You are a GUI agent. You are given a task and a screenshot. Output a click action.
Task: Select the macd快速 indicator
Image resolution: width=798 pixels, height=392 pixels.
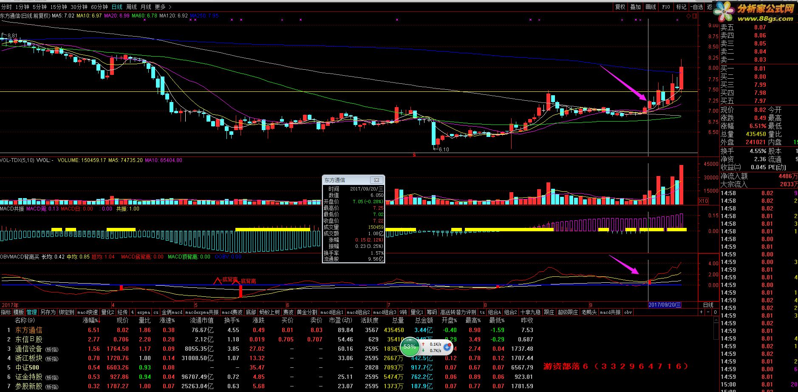tap(88, 312)
